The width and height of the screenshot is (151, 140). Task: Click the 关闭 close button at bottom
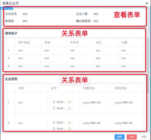144,137
